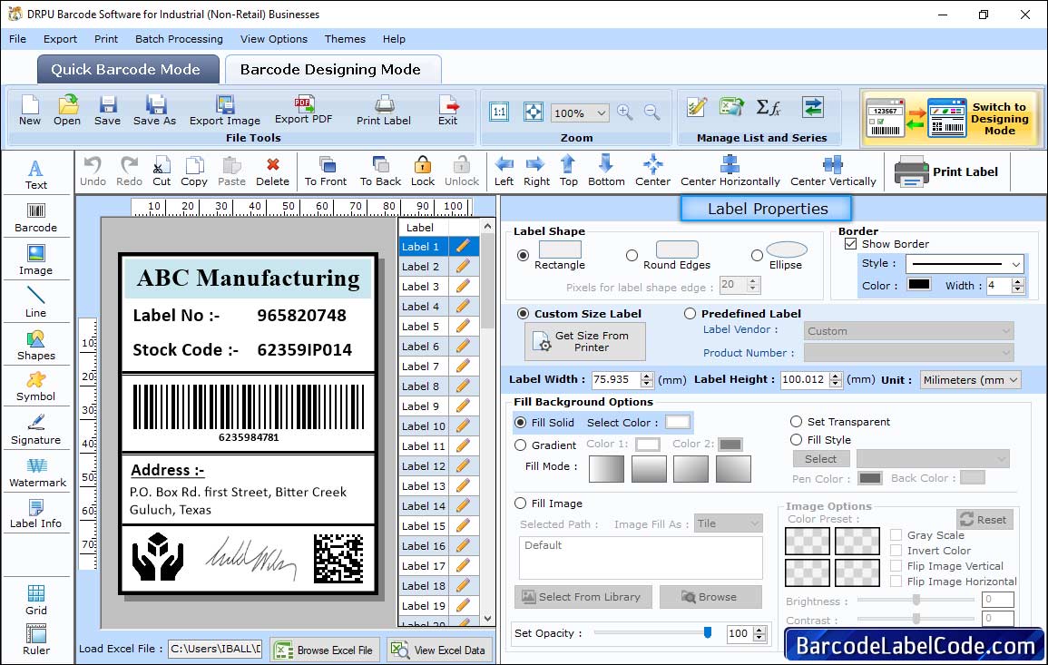1048x665 pixels.
Task: Open the zoom percentage dropdown
Action: [602, 112]
